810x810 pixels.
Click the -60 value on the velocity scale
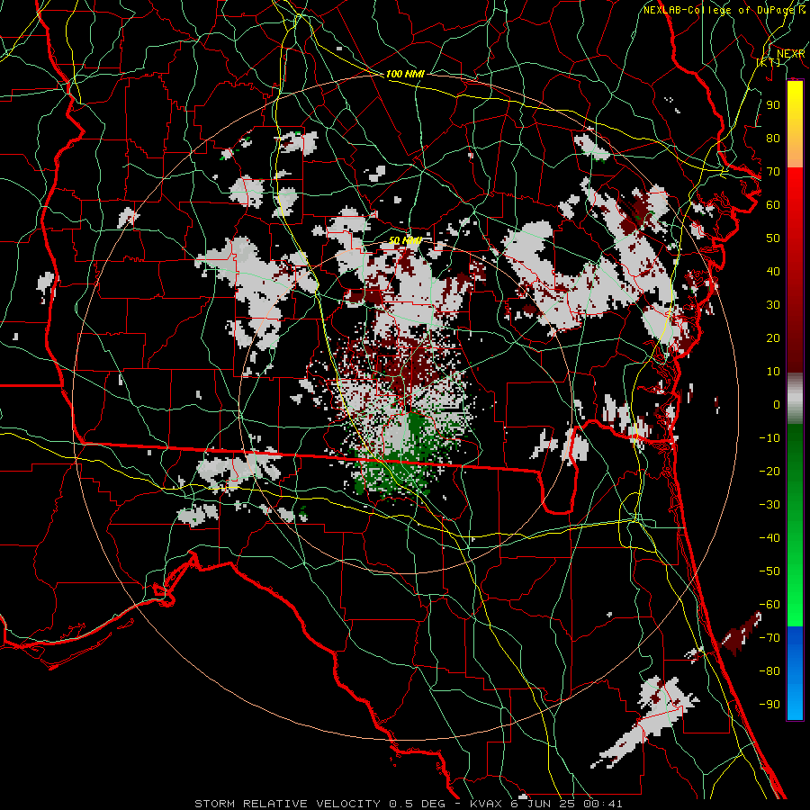(769, 605)
